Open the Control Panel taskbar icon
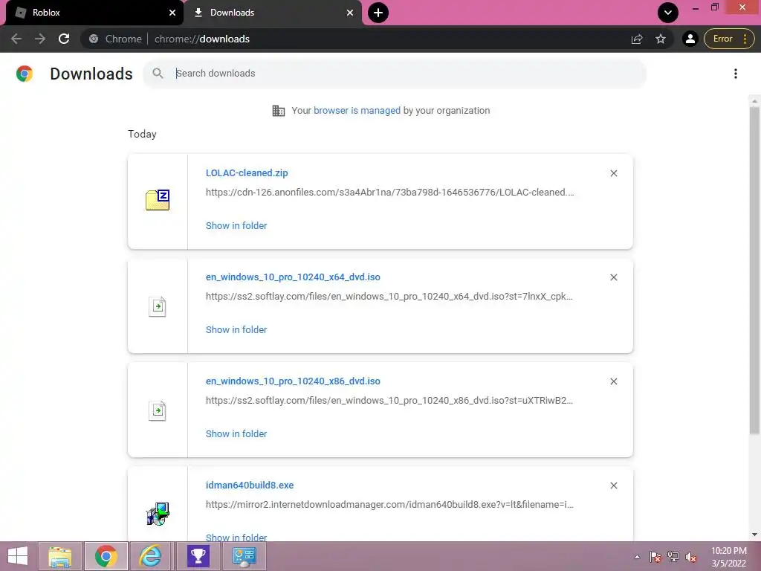 point(244,556)
